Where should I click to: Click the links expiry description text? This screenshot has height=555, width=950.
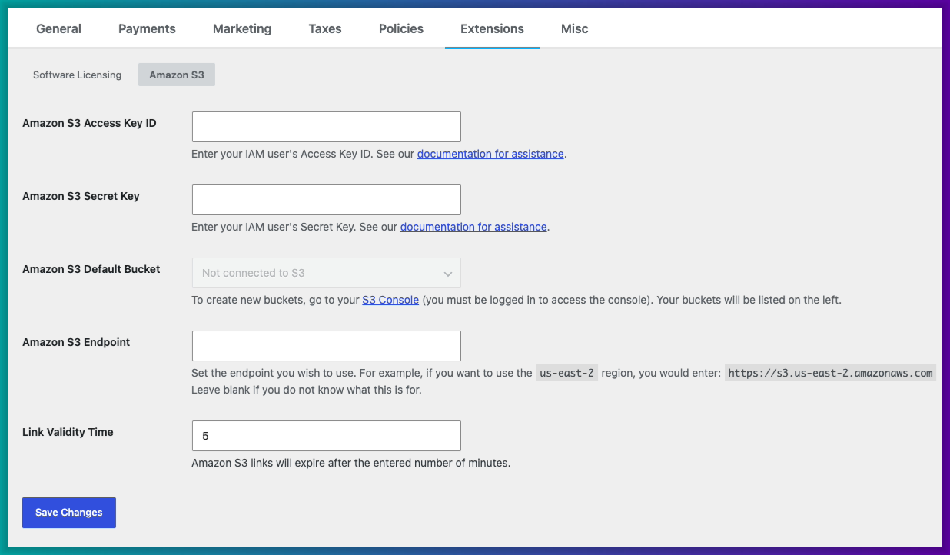click(x=351, y=463)
